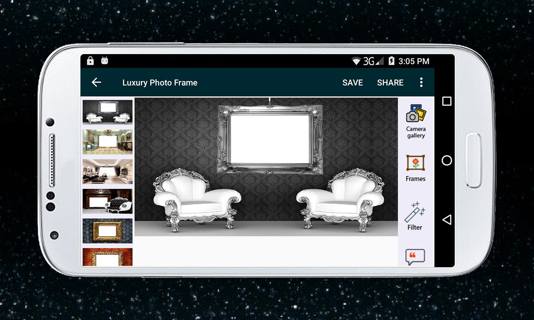Image resolution: width=534 pixels, height=320 pixels.
Task: Tap the Android circle home button
Action: click(x=447, y=160)
